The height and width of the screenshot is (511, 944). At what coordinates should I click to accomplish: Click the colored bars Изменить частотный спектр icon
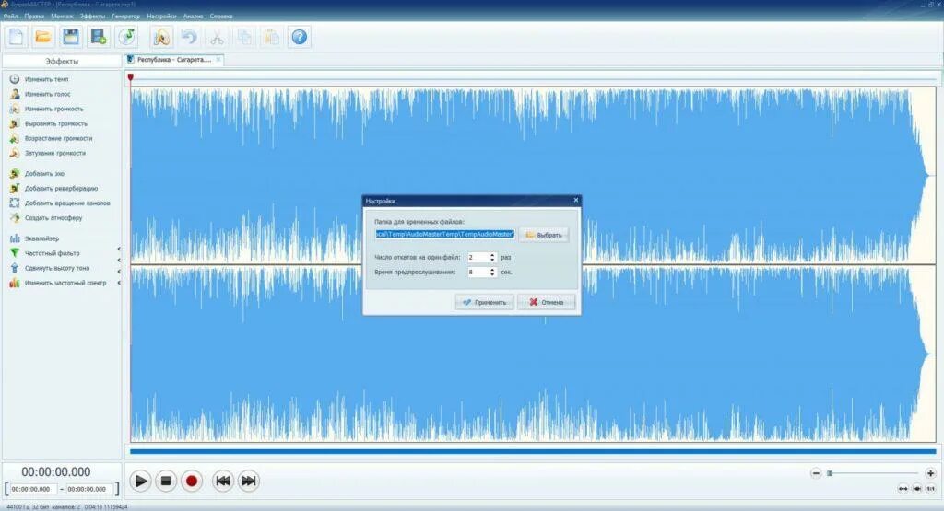[x=15, y=283]
